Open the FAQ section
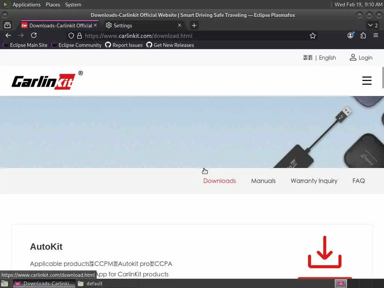Image resolution: width=384 pixels, height=288 pixels. pyautogui.click(x=358, y=181)
